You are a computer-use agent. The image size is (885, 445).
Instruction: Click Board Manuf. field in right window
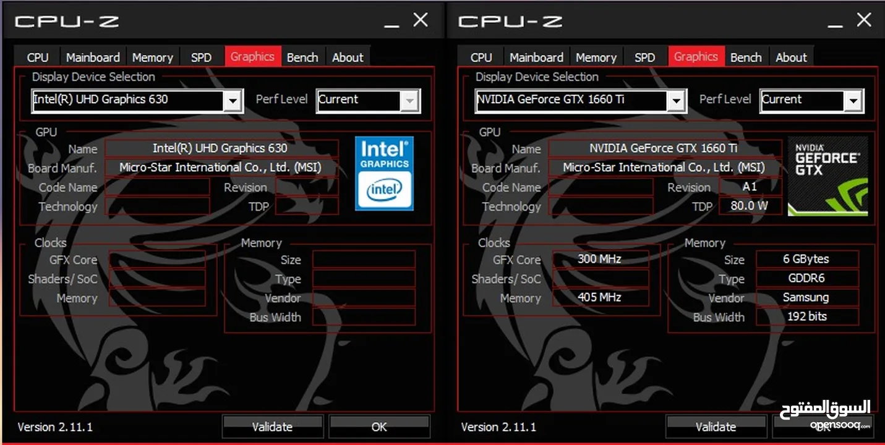(x=665, y=167)
